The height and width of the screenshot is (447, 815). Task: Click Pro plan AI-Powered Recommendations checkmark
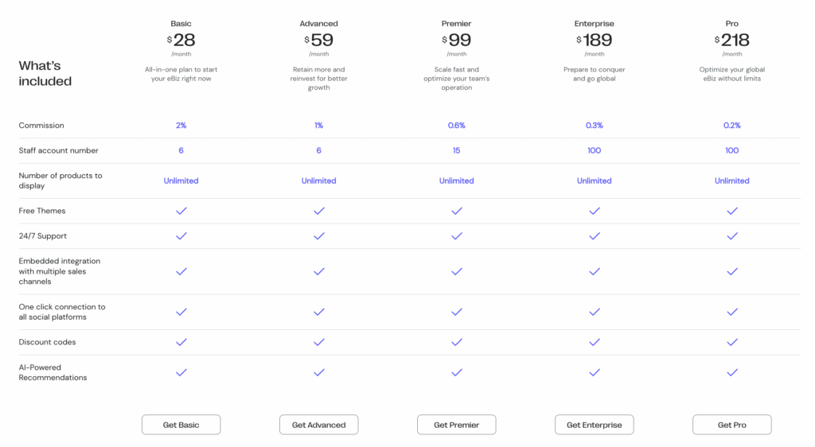pyautogui.click(x=732, y=372)
